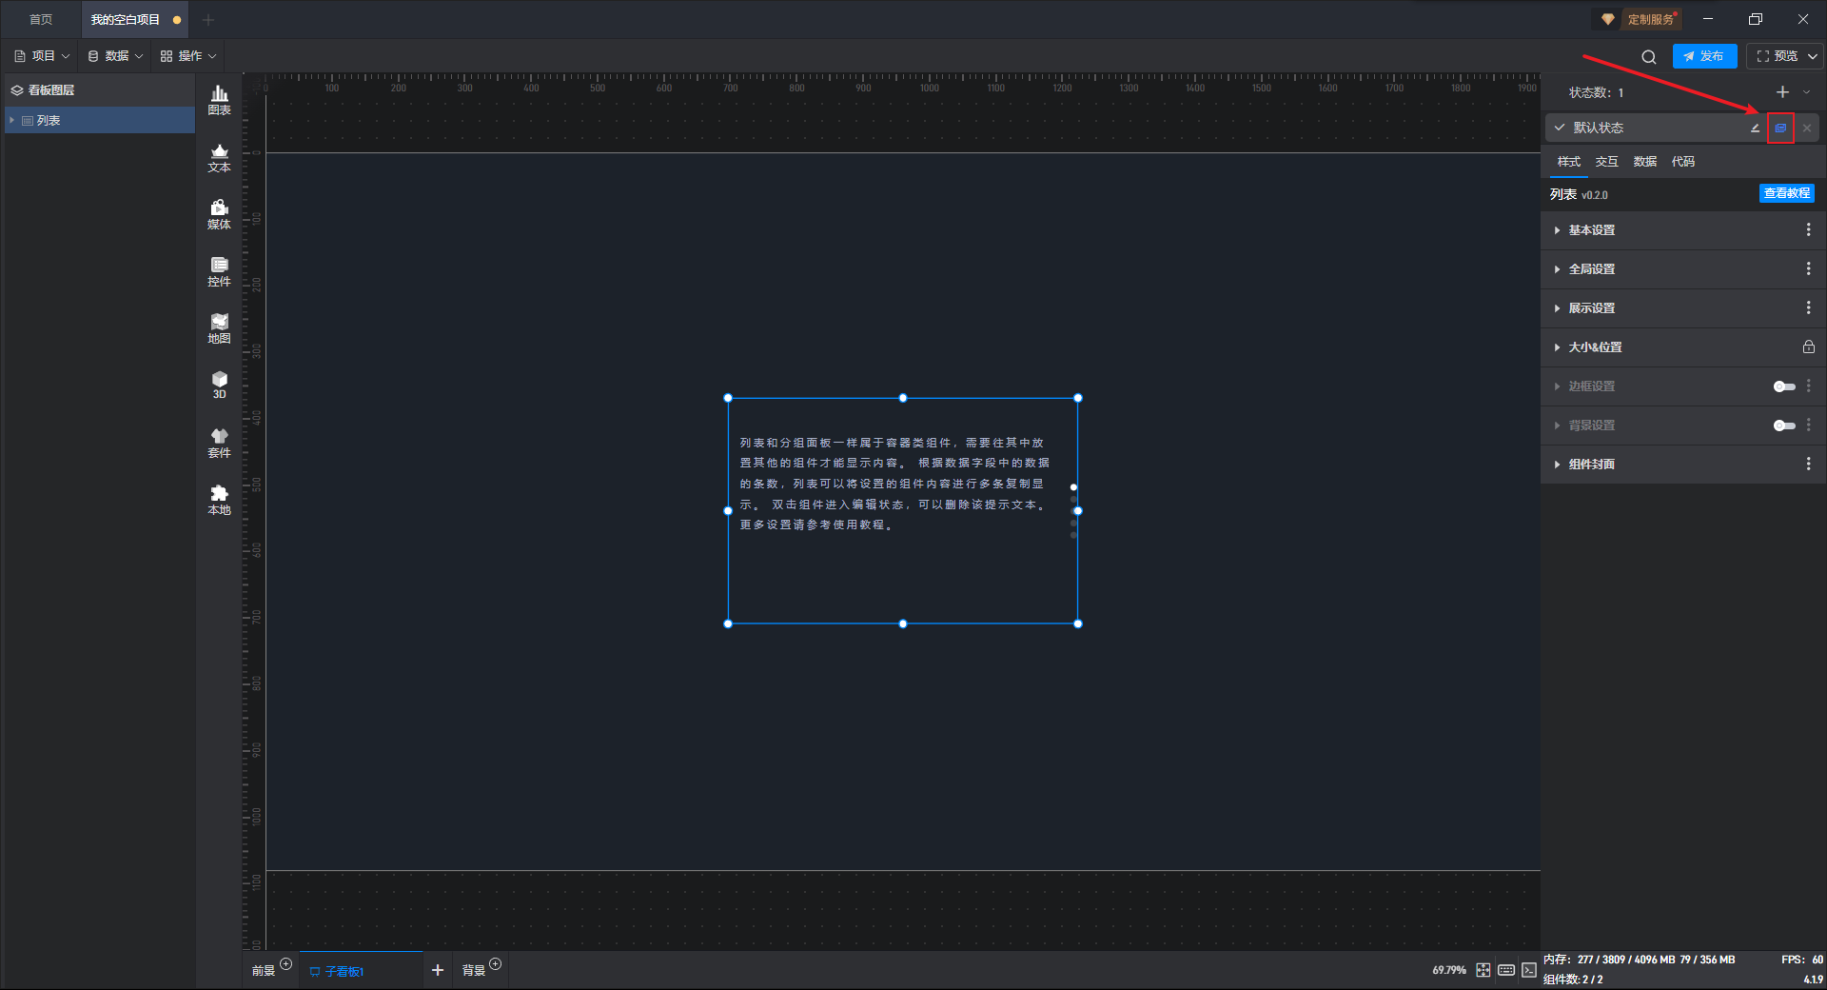Viewport: 1827px width, 990px height.
Task: Add background with 背景 plus icon
Action: [495, 964]
